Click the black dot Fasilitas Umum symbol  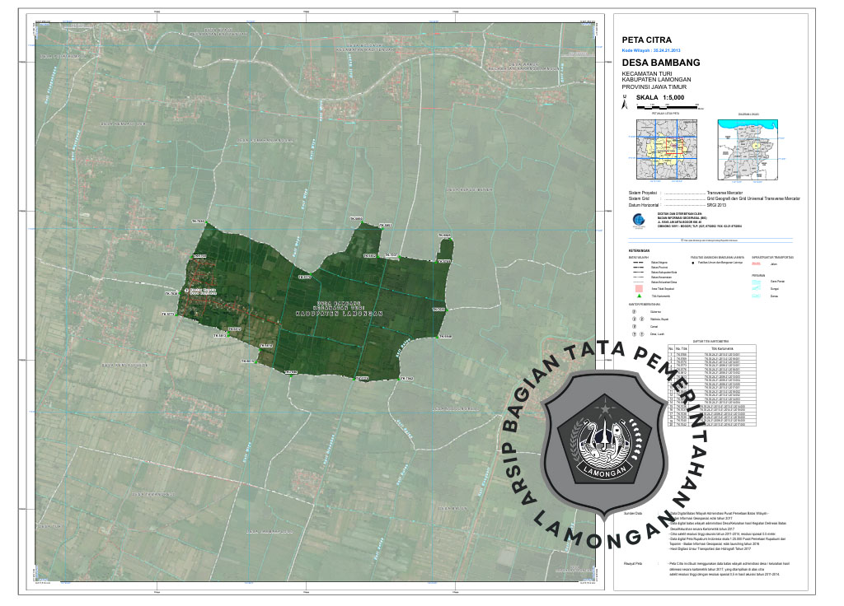[x=692, y=263]
